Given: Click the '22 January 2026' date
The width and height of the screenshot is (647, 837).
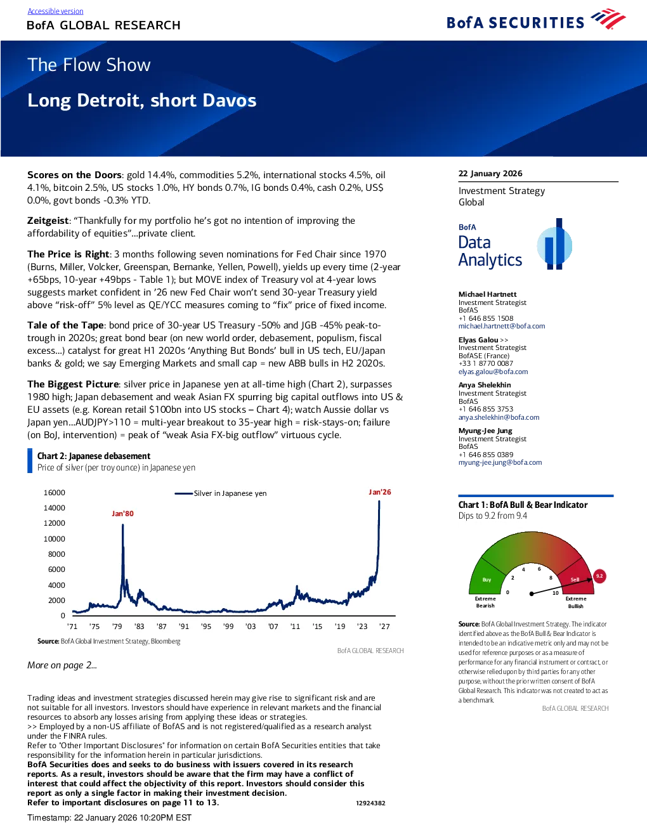Looking at the screenshot, I should (490, 173).
